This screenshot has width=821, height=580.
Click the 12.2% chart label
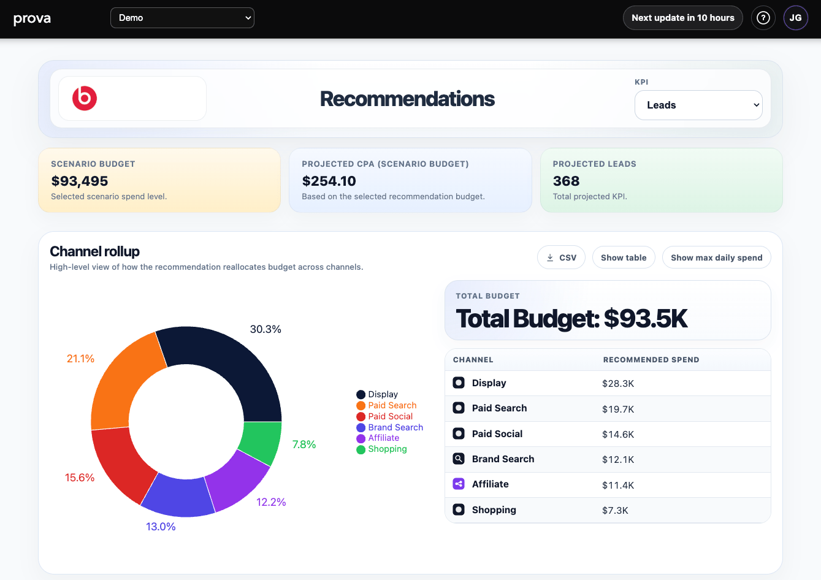tap(271, 502)
